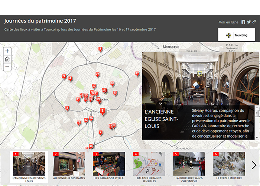This screenshot has height=186, width=260.
Task: Reset map to home extent
Action: (7, 59)
